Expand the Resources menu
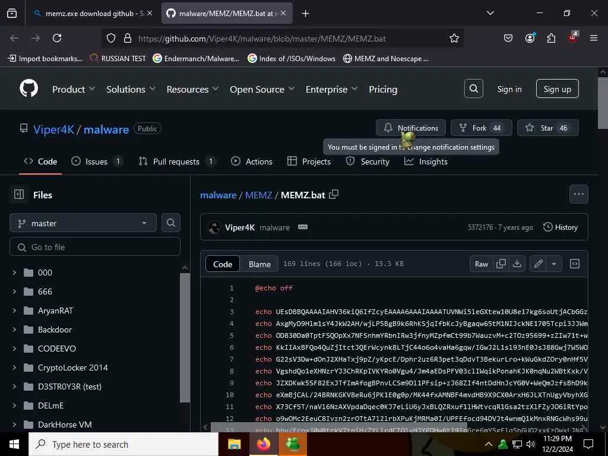608x456 pixels. click(193, 89)
